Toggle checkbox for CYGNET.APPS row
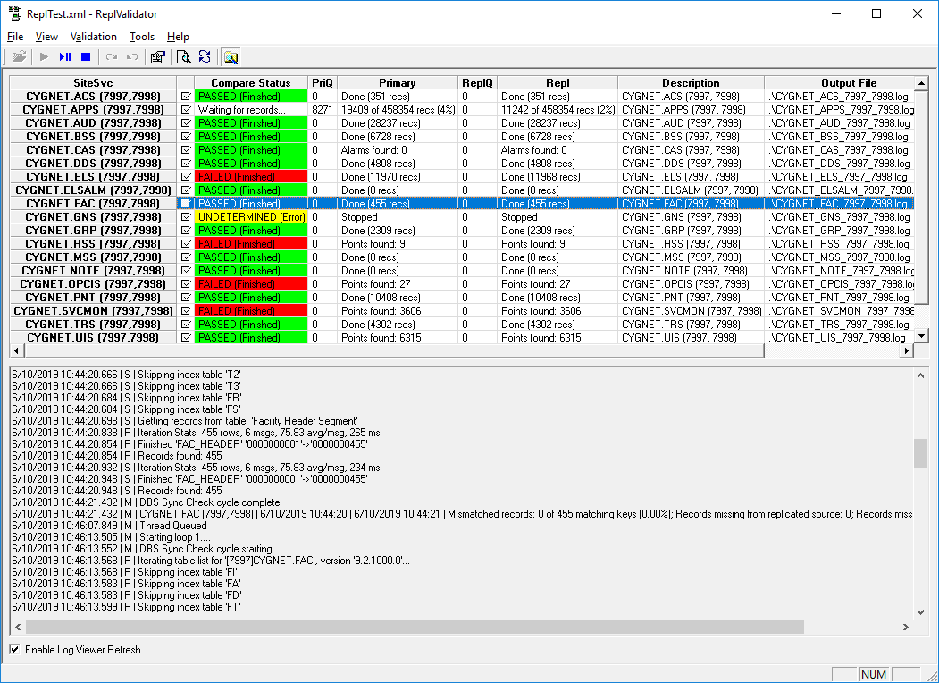939x683 pixels. click(186, 110)
